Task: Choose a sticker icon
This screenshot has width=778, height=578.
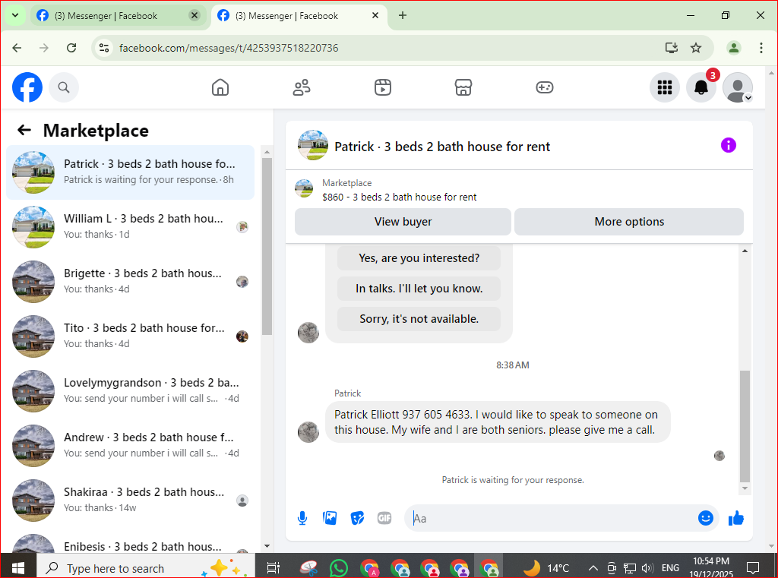Action: click(x=357, y=519)
